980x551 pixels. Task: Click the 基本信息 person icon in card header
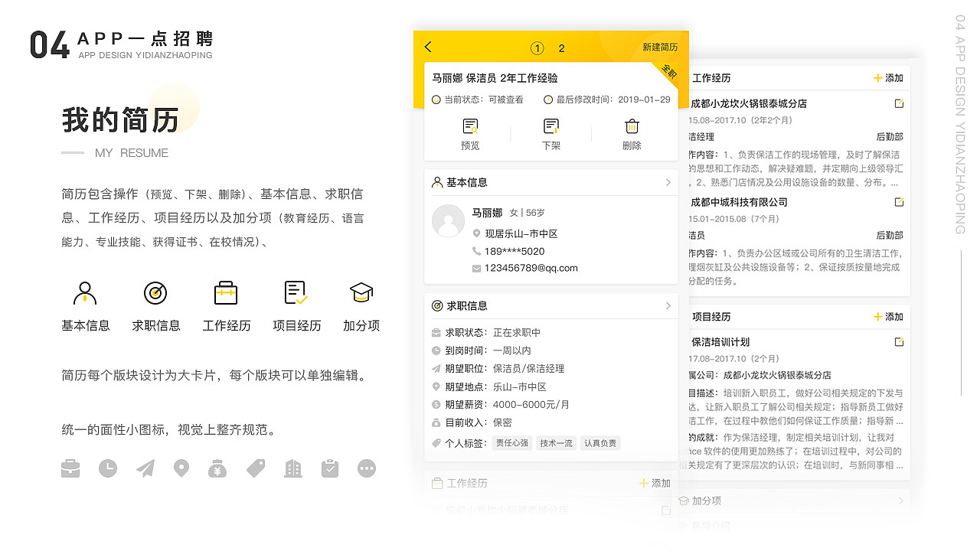437,182
